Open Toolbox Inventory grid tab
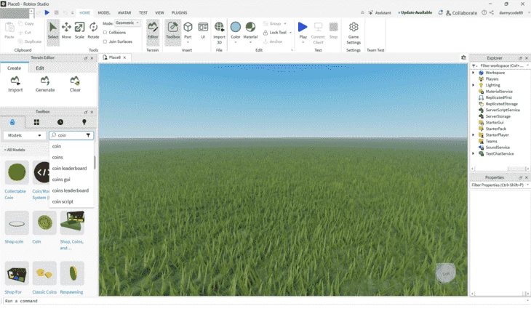The width and height of the screenshot is (531, 314). pyautogui.click(x=36, y=122)
